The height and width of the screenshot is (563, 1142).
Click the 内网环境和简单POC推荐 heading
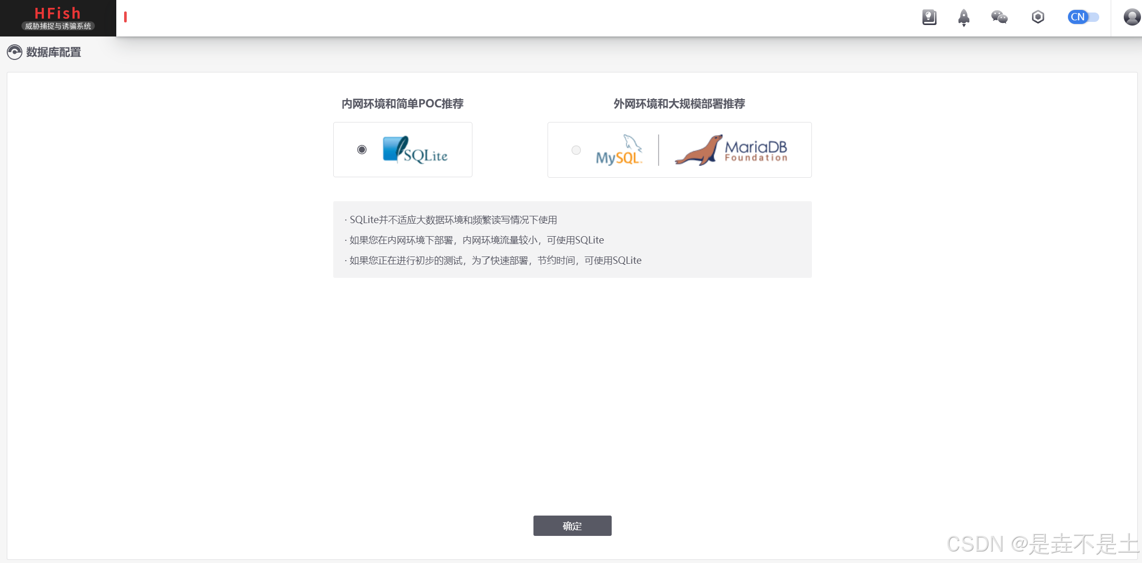pos(402,104)
